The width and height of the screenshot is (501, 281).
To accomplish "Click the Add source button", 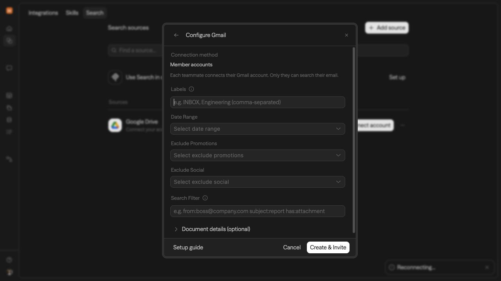I will [x=387, y=28].
